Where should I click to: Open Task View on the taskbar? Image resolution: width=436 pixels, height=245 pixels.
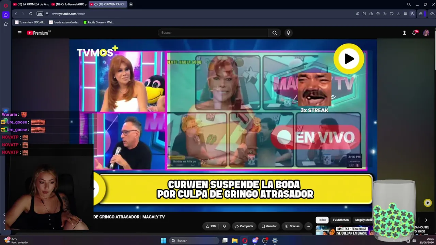coord(225,241)
